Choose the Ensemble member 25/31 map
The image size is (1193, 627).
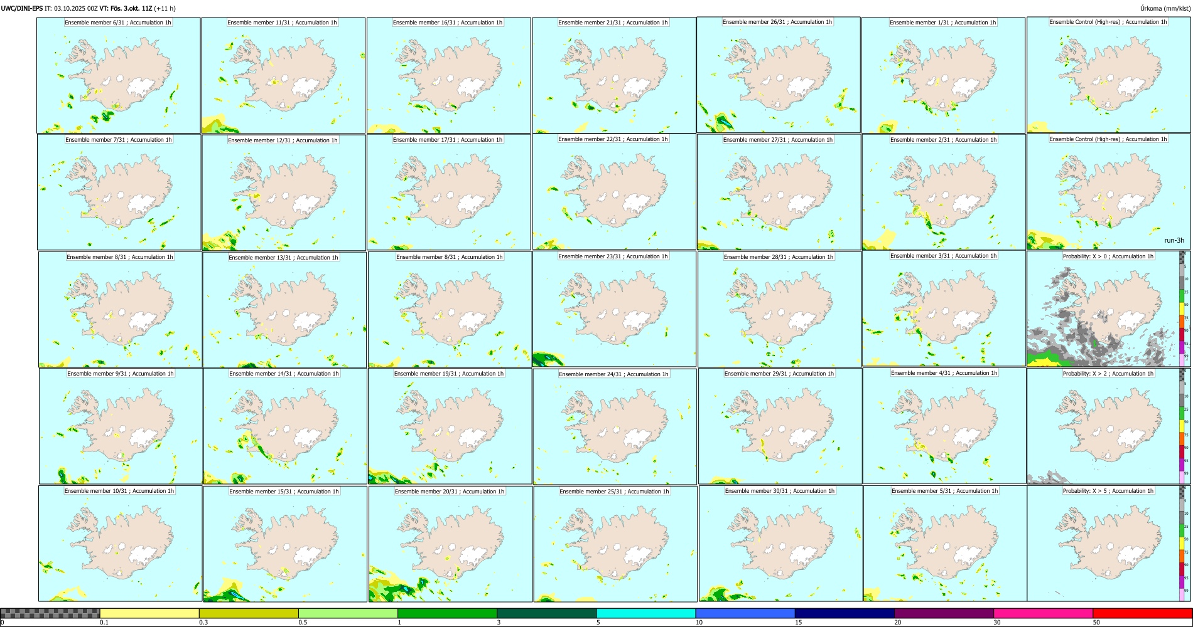pyautogui.click(x=615, y=544)
